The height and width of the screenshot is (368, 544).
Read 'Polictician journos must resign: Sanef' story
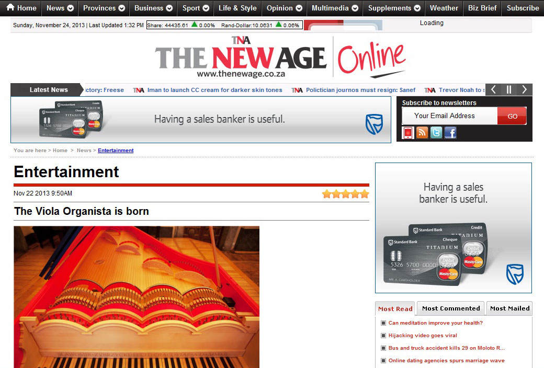[x=360, y=90]
